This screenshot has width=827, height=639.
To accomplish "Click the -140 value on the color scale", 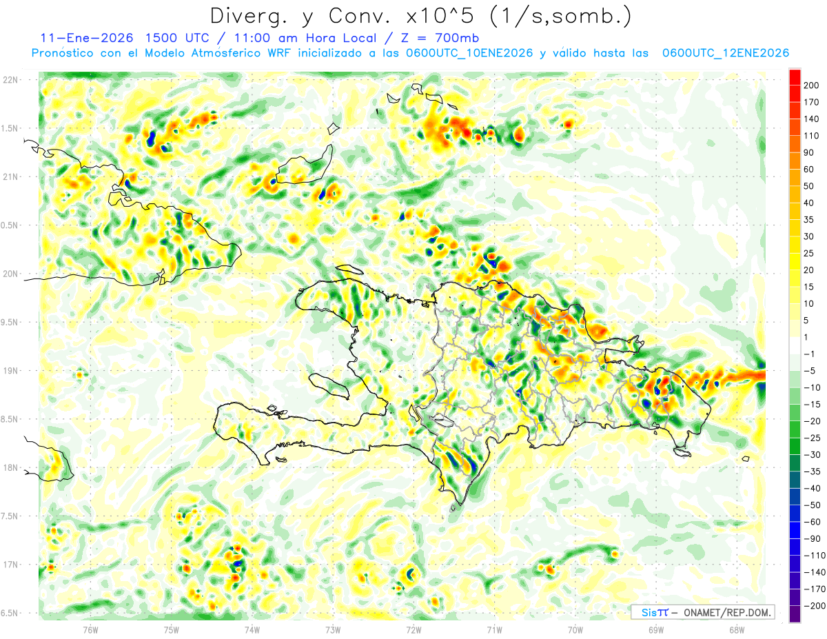I will (815, 573).
